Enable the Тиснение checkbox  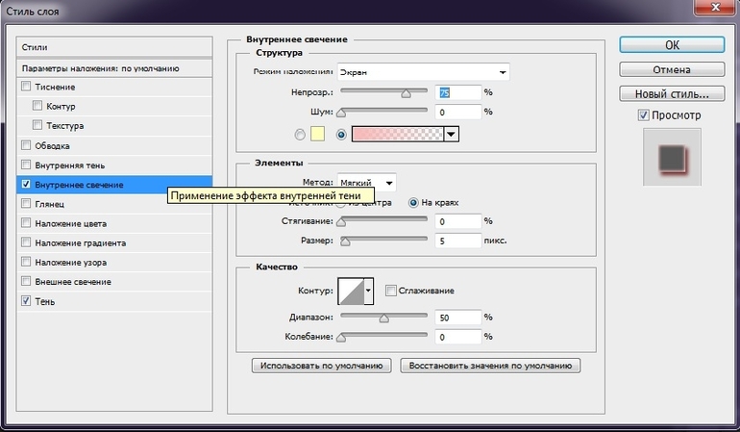coord(26,87)
